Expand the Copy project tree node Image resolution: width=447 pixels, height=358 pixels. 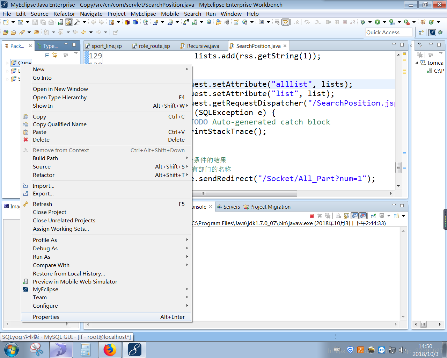pos(7,63)
